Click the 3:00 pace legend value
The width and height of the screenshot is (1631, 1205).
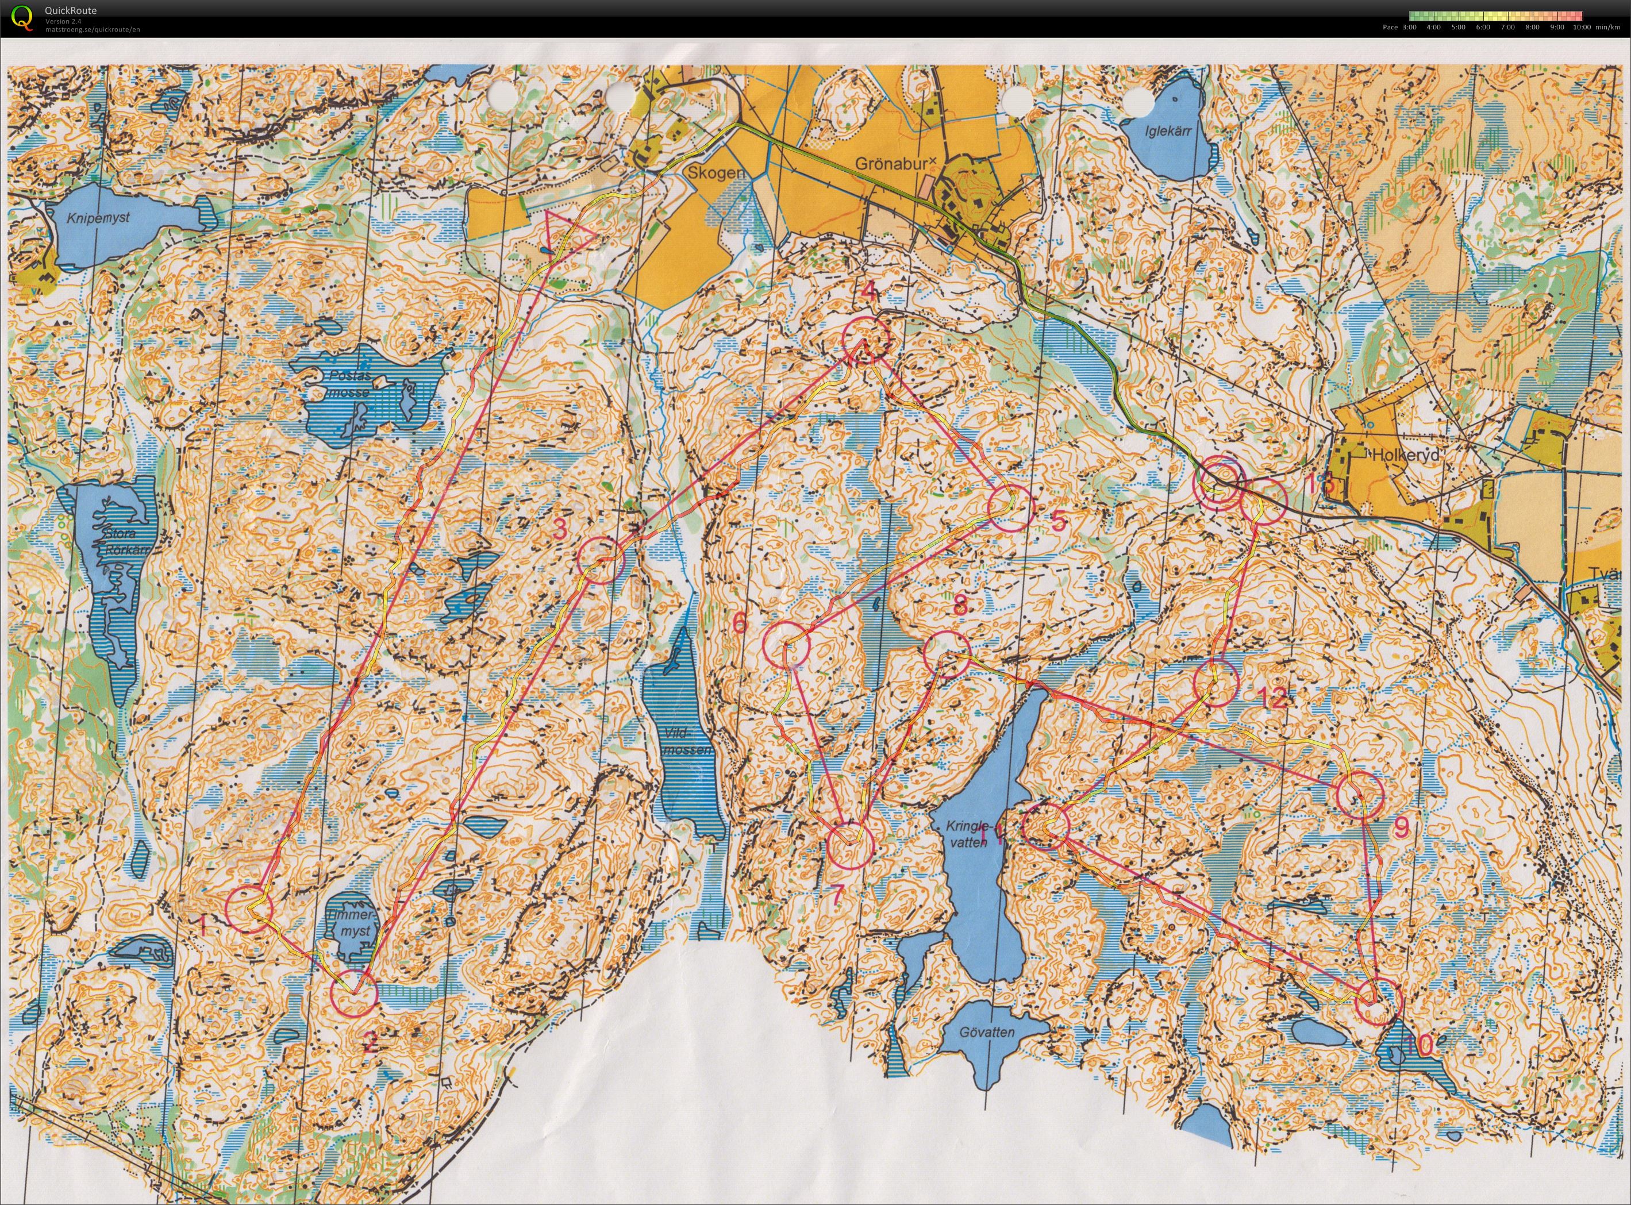point(1410,27)
